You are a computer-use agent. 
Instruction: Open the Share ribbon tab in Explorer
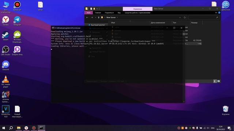coord(109,13)
